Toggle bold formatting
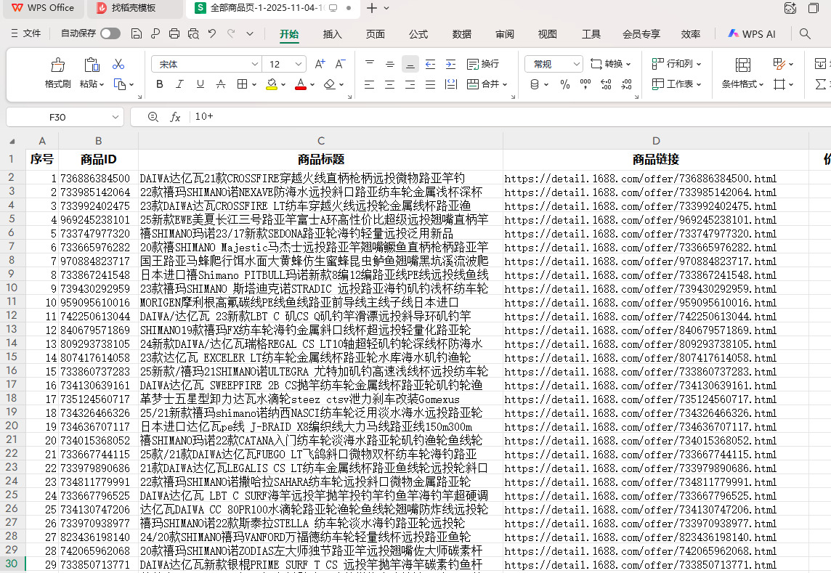The height and width of the screenshot is (573, 831). pos(160,84)
